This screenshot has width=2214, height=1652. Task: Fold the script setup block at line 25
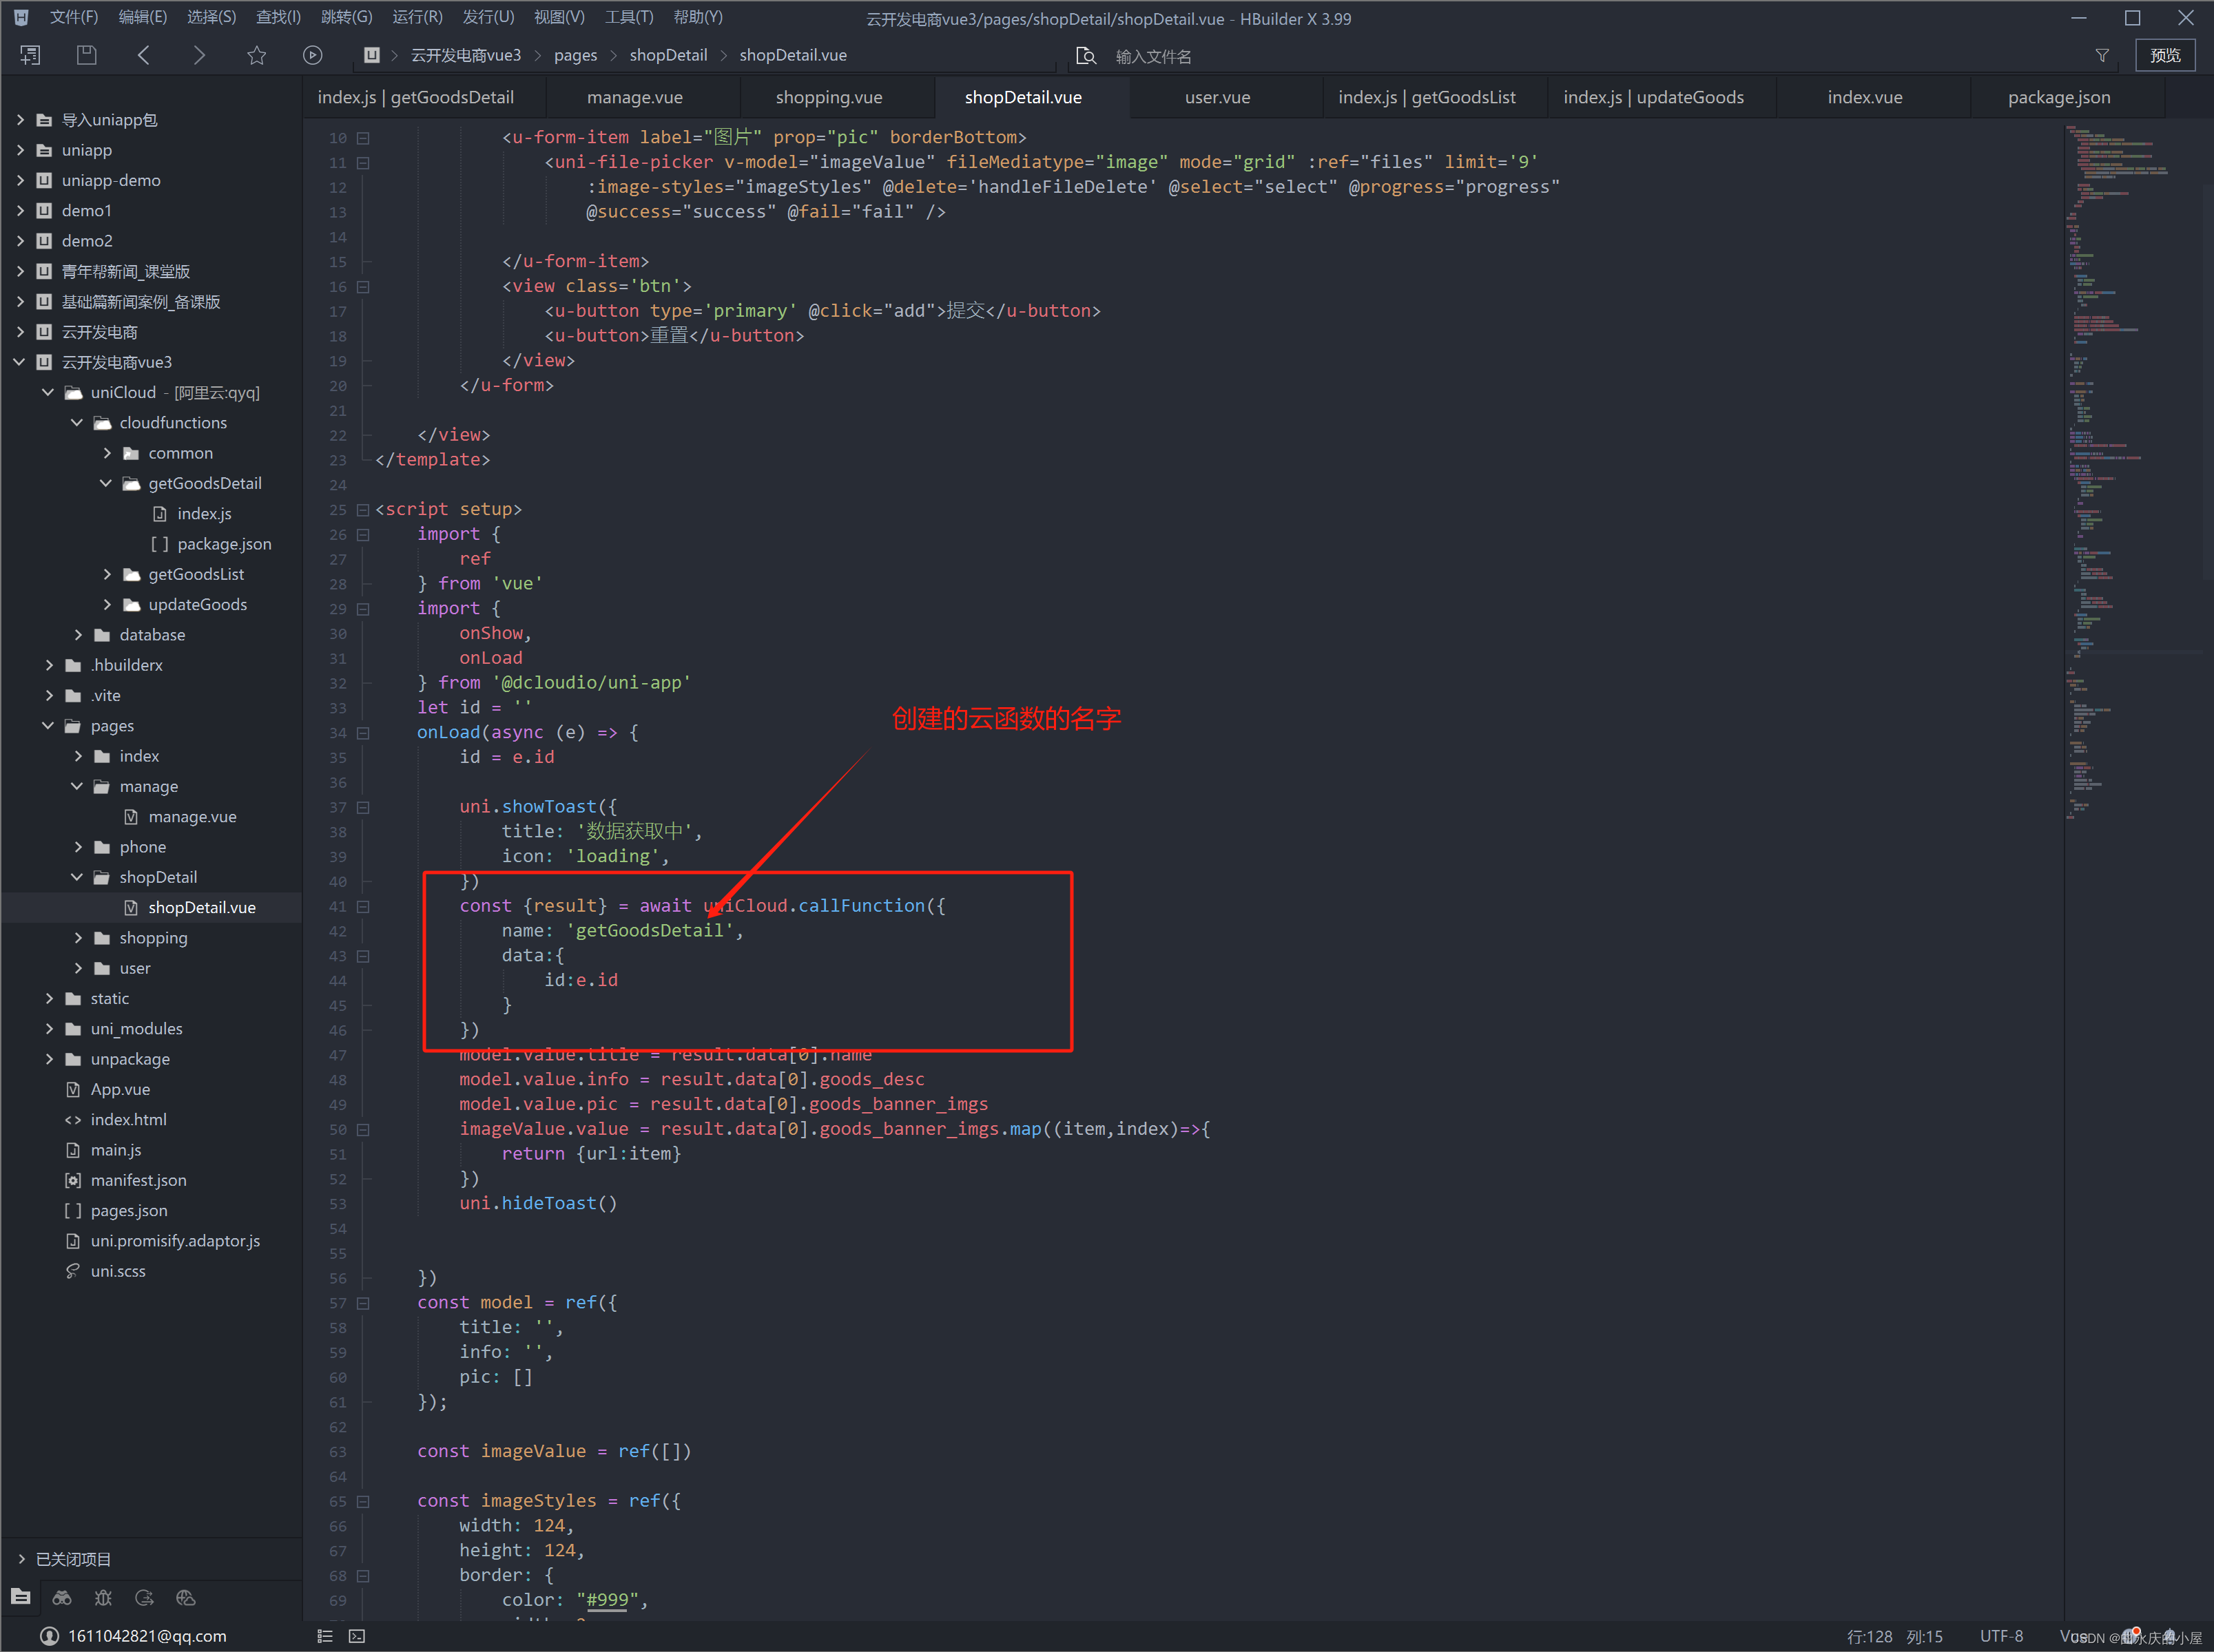coord(363,510)
